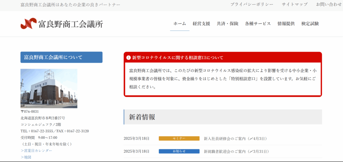
Task: View the building photo thumbnail
Action: [49, 89]
